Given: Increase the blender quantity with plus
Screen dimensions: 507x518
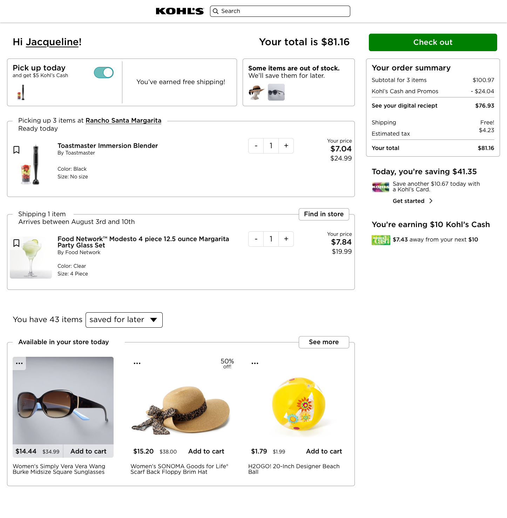Looking at the screenshot, I should coord(286,146).
